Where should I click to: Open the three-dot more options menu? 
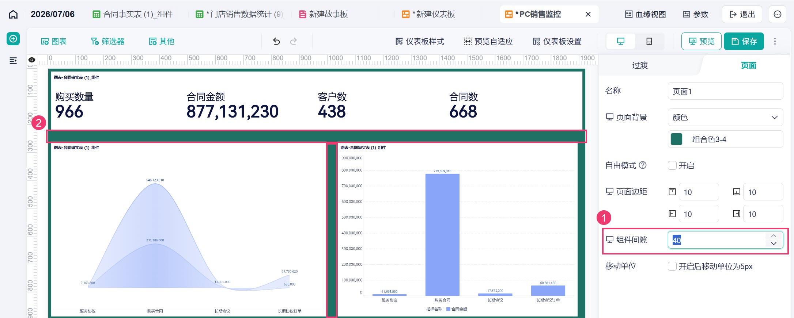[x=775, y=41]
